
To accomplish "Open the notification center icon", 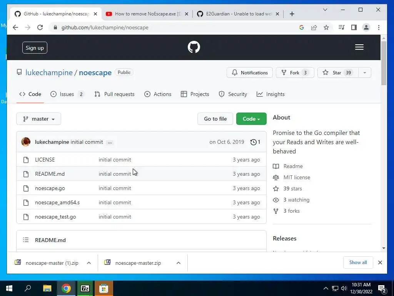I will click(382, 288).
